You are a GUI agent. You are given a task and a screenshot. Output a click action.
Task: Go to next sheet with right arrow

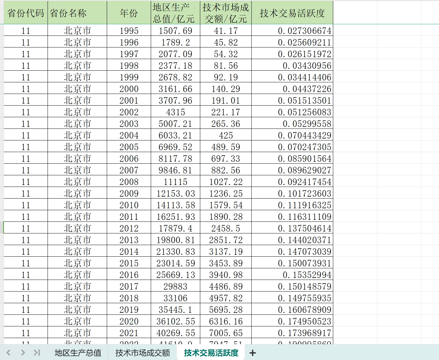[x=23, y=353]
